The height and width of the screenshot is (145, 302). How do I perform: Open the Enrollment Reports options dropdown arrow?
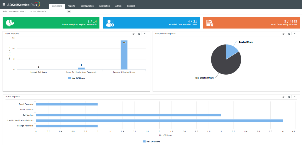coord(294,34)
